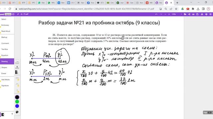Image resolution: width=213 pixels, height=119 pixels.
Task: Toggle the sidebar panel icon next to Upgrade
Action: tap(13, 14)
